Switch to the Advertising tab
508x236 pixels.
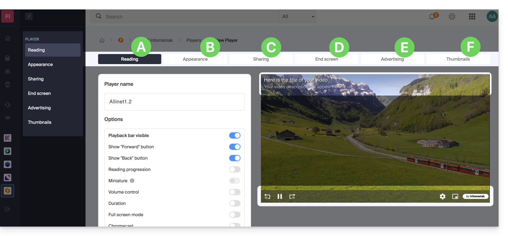(x=392, y=59)
